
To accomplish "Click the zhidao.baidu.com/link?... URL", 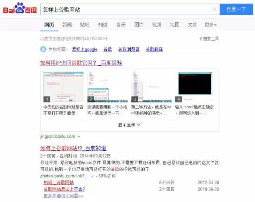I will click(x=64, y=176).
